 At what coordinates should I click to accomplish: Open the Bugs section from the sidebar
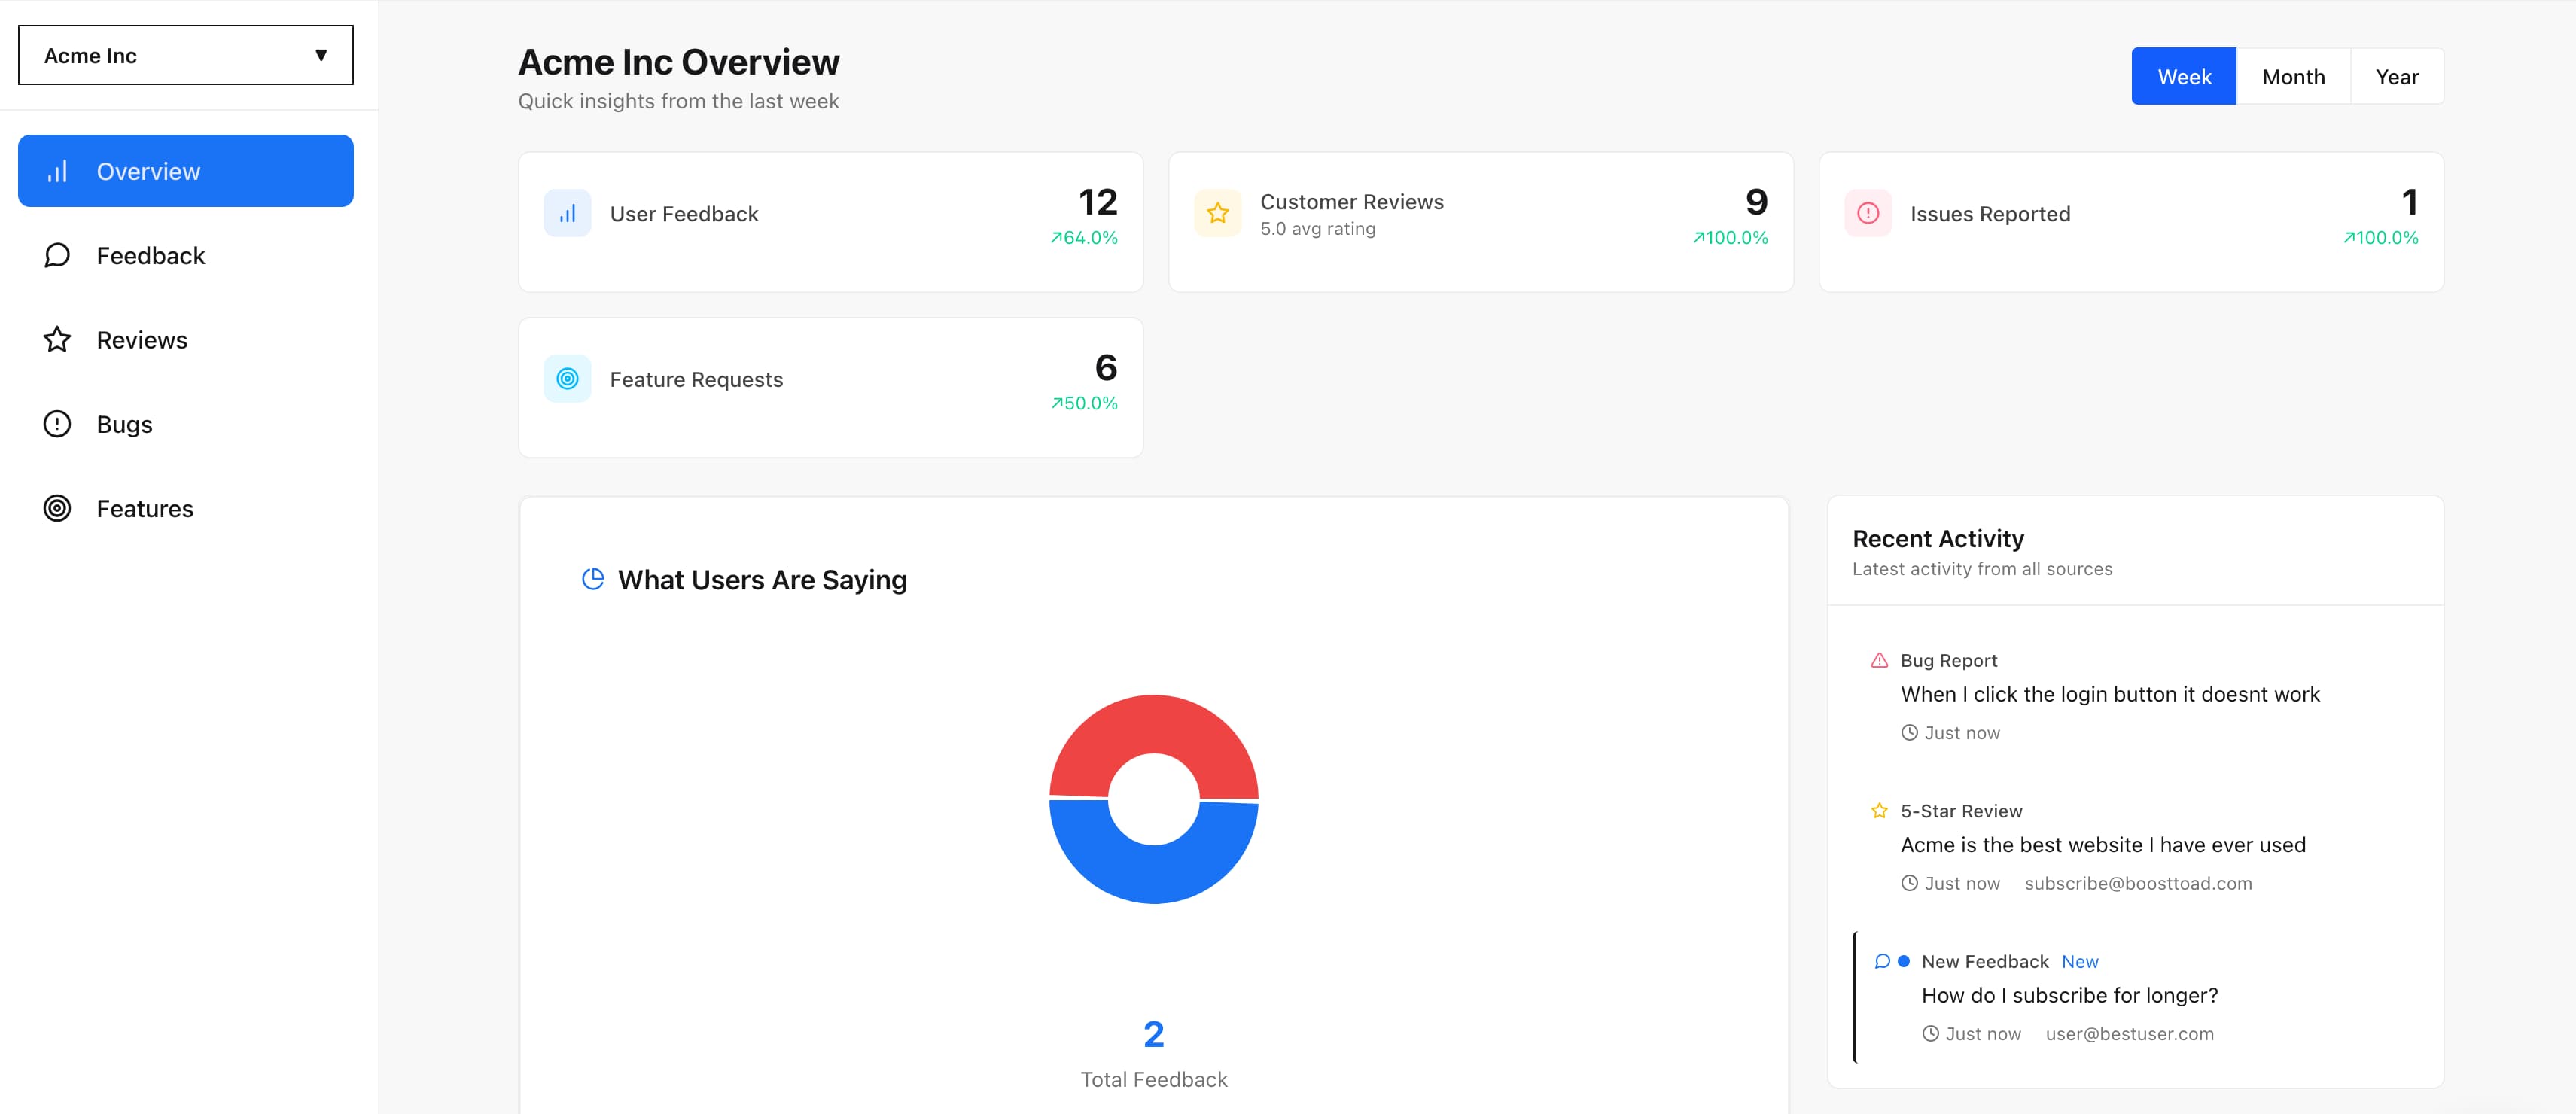coord(124,423)
